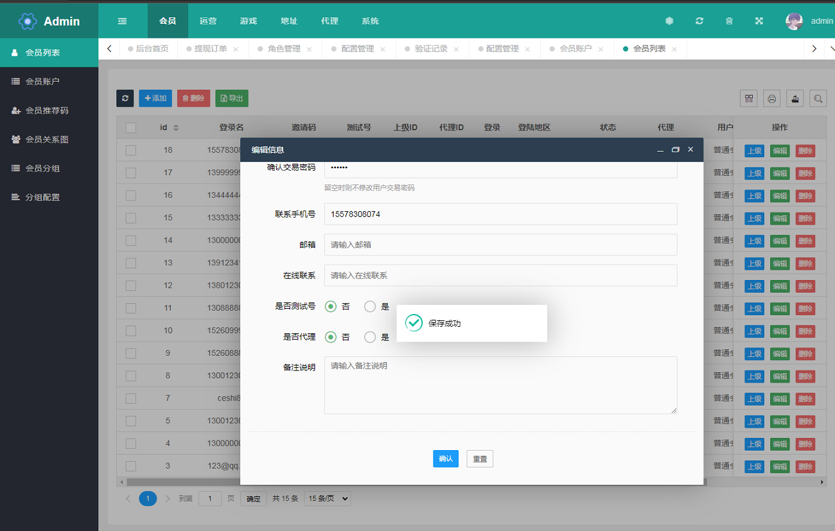The image size is (835, 531).
Task: Open the 运营 top menu
Action: [x=208, y=21]
